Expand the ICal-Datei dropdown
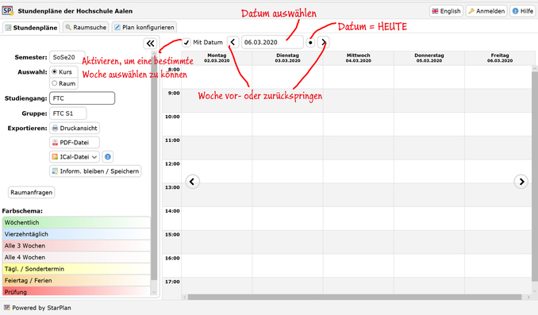This screenshot has height=315, width=538. click(75, 157)
